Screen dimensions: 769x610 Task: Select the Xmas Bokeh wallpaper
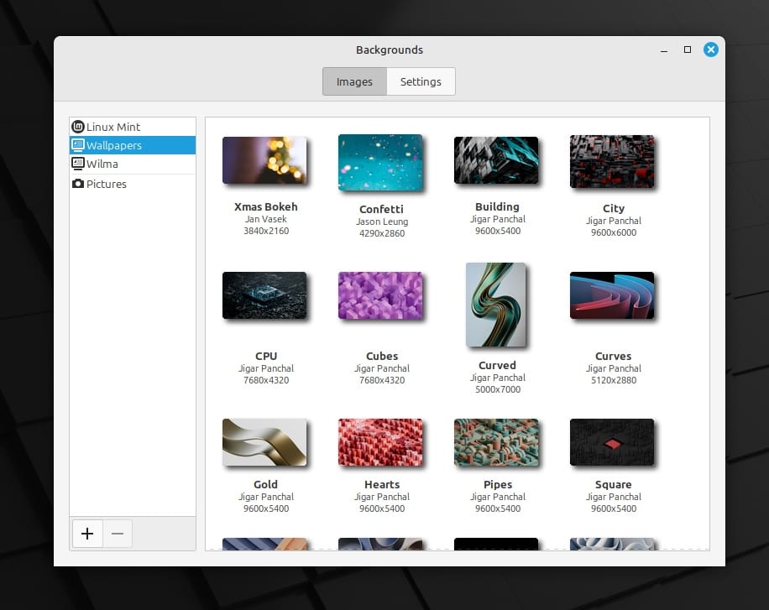coord(265,161)
